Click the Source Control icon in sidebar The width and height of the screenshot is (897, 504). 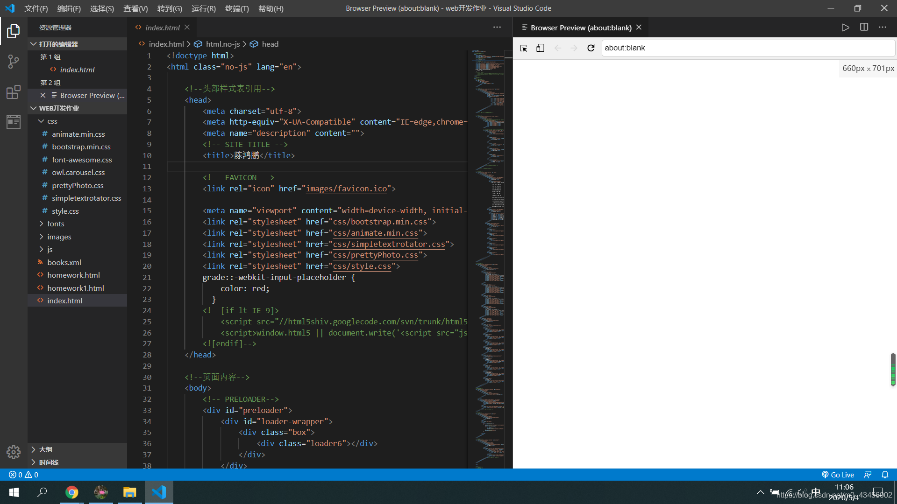tap(14, 61)
